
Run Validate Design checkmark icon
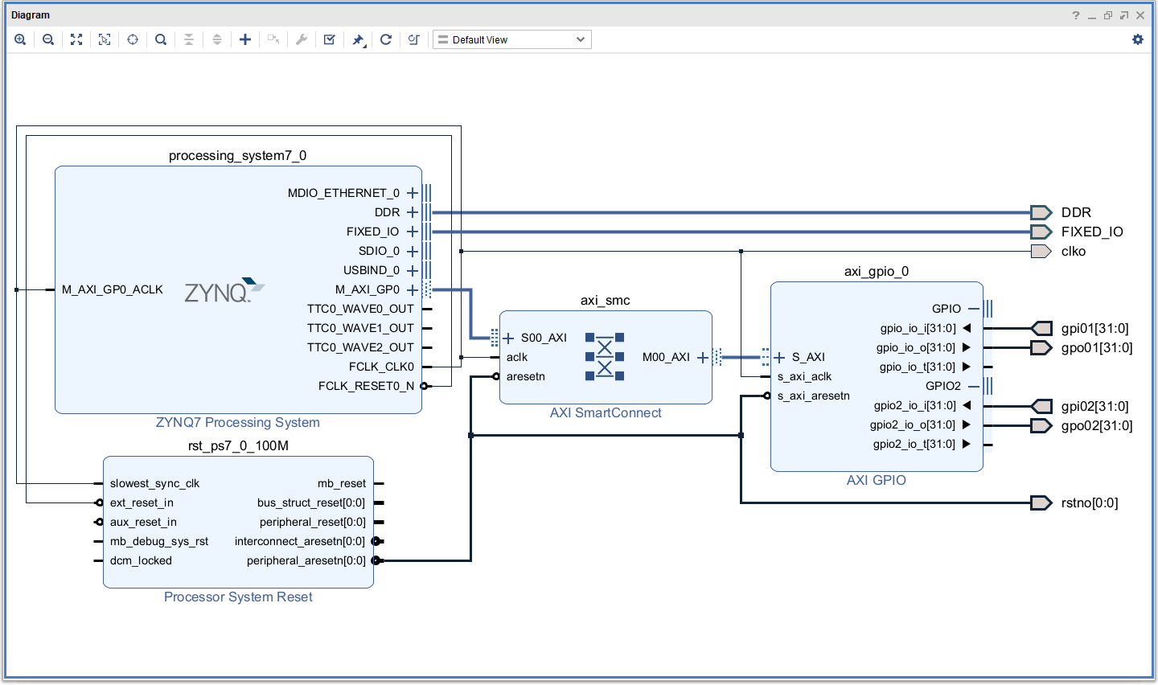(x=330, y=39)
